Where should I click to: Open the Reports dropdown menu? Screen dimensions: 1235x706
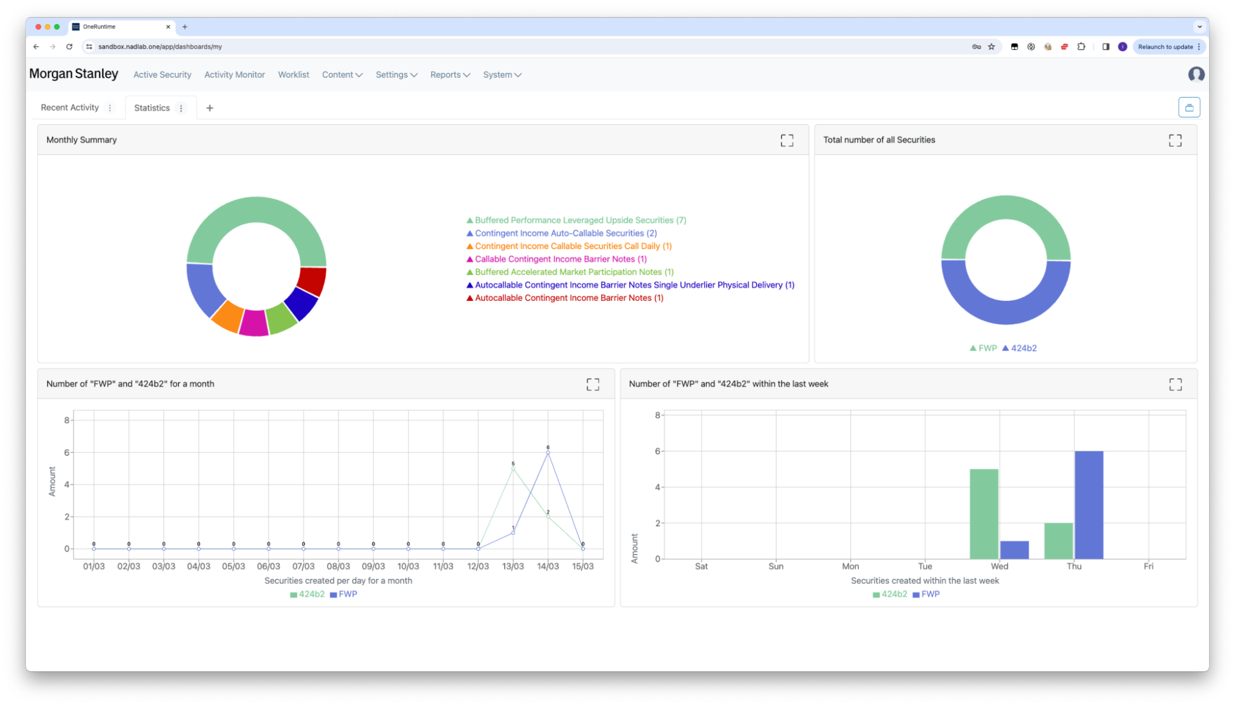point(450,75)
